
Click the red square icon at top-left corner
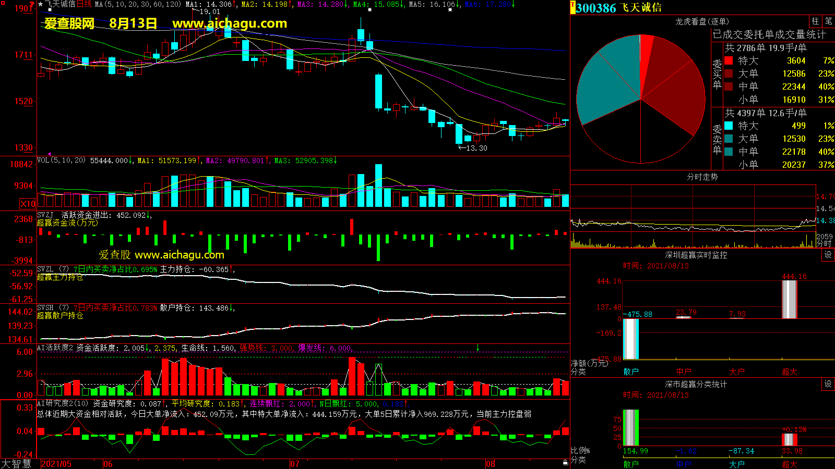32,5
